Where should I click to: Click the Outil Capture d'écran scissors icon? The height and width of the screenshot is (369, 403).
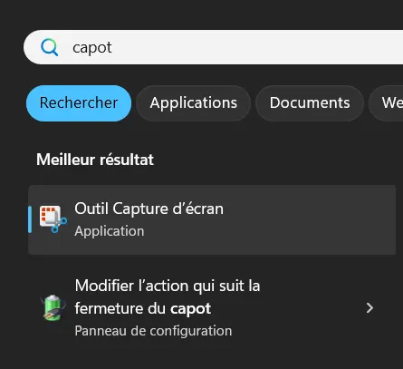pos(53,219)
